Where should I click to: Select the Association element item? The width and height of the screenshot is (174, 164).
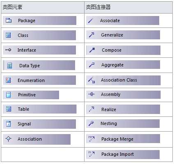coord(37,139)
